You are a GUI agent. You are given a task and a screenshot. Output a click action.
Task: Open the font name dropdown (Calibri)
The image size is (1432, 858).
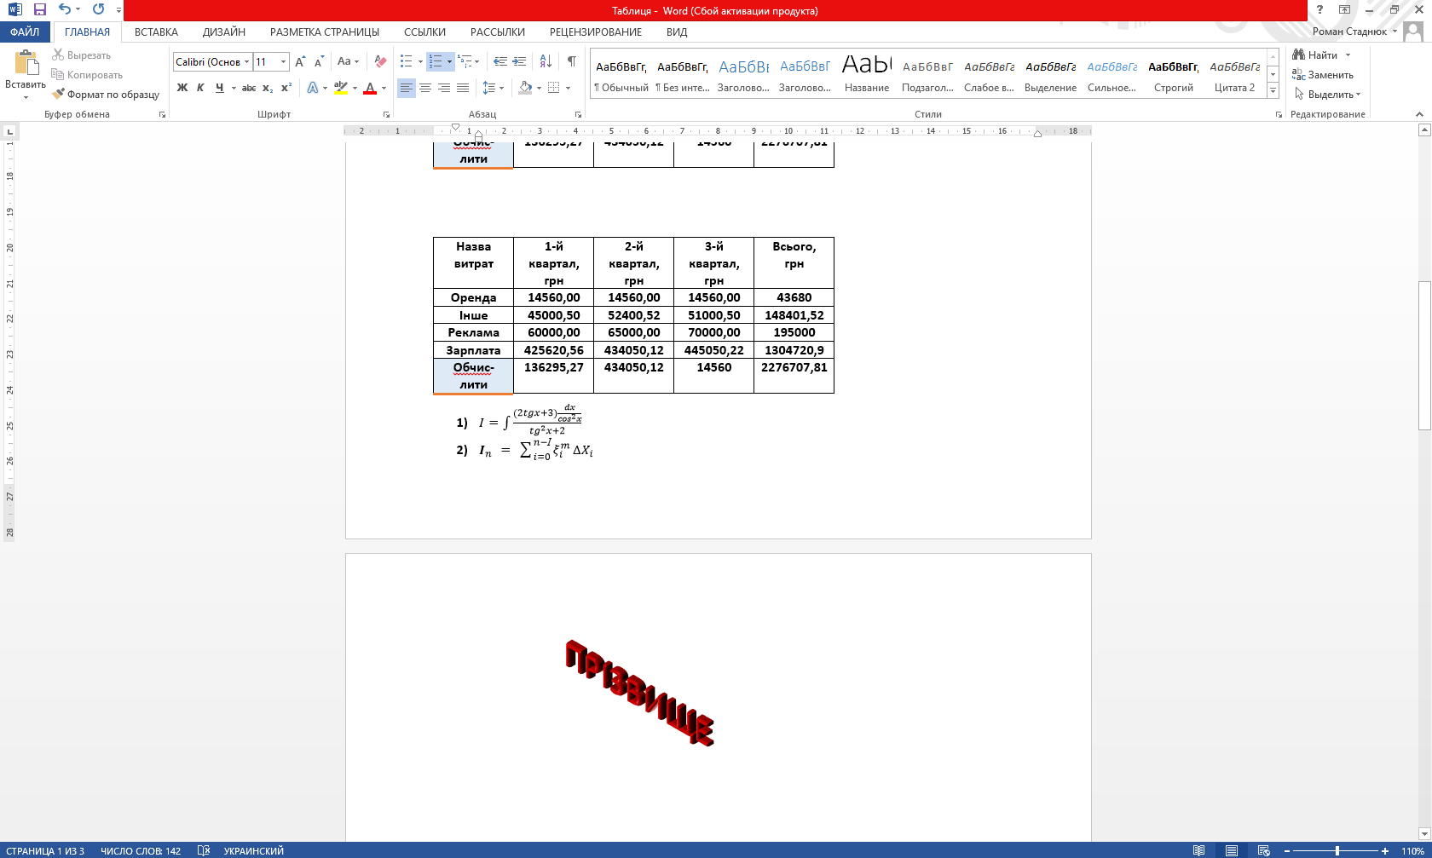pyautogui.click(x=247, y=62)
